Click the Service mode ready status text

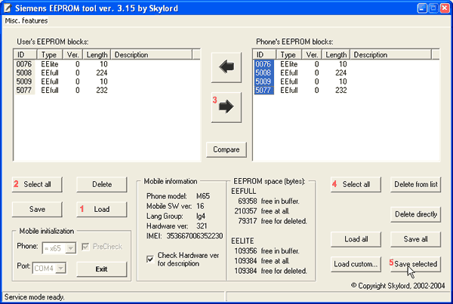coord(35,297)
